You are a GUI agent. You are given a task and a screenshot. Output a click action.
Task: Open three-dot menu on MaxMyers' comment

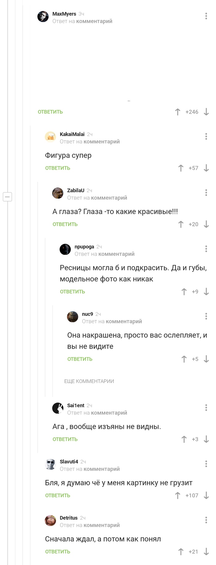point(206,16)
